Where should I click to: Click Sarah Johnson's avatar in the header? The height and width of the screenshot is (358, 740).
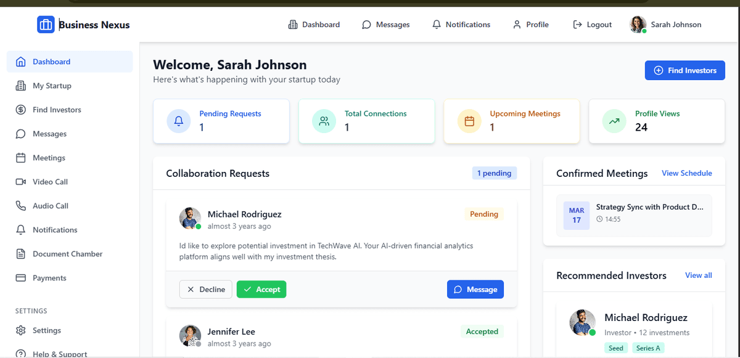pyautogui.click(x=638, y=25)
